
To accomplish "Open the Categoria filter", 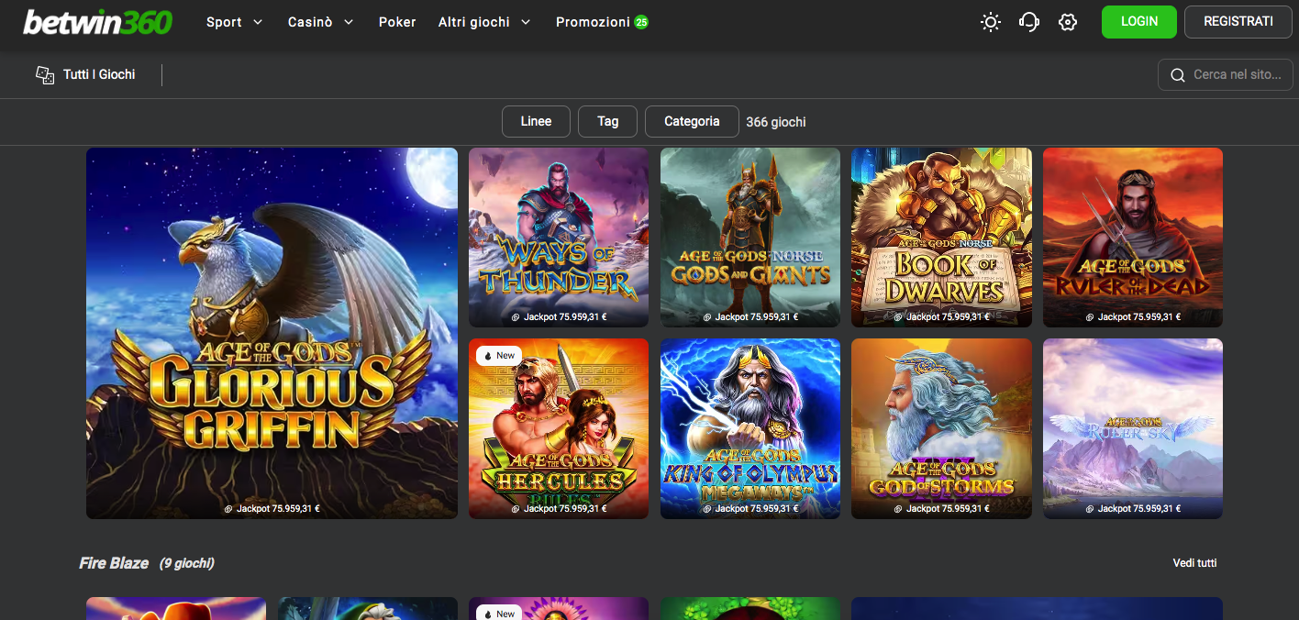I will coord(692,121).
